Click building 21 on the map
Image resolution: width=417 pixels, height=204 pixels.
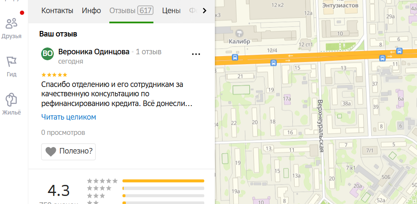click(x=240, y=77)
